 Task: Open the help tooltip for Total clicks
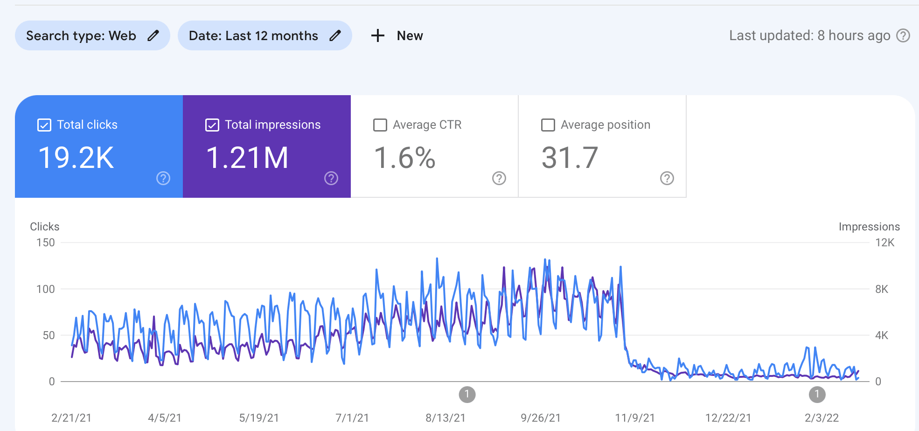coord(162,178)
